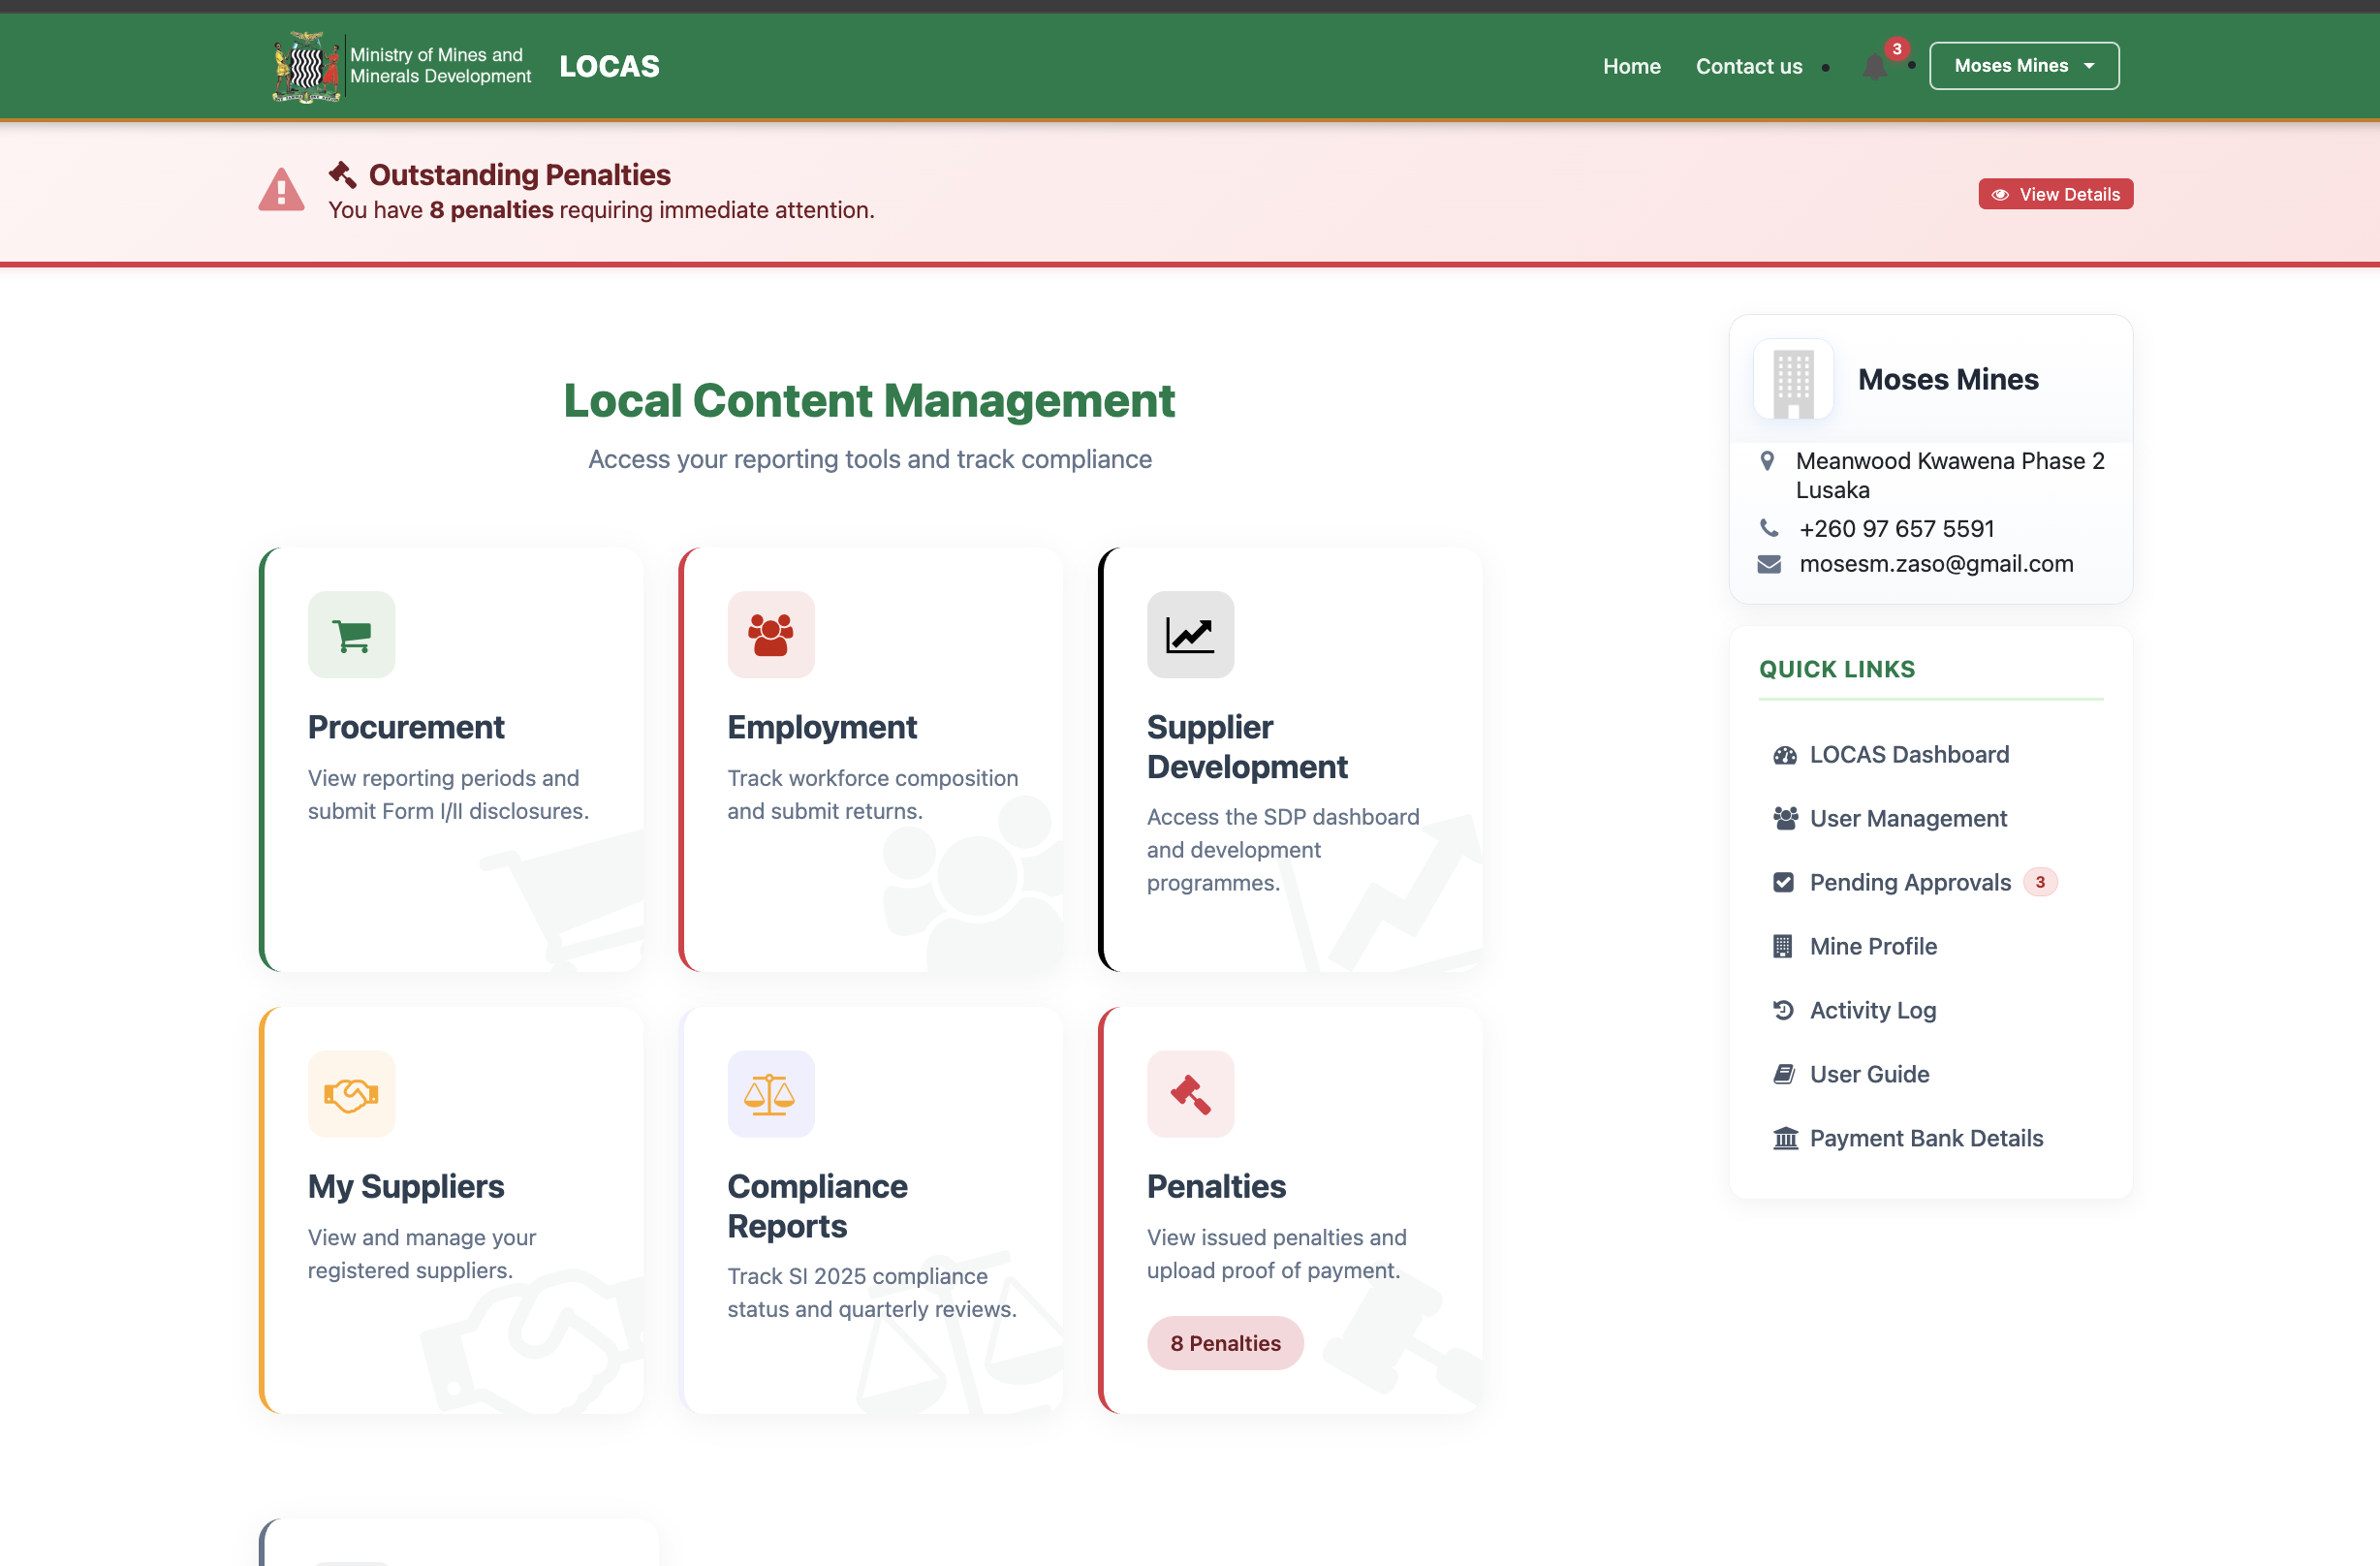
Task: Click the LOCAS Dashboard gauge icon
Action: pos(1785,755)
